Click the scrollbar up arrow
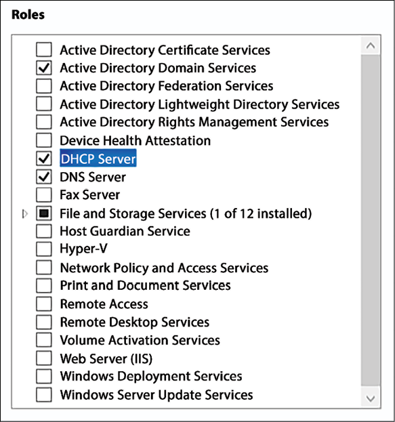The height and width of the screenshot is (422, 395). (x=371, y=46)
